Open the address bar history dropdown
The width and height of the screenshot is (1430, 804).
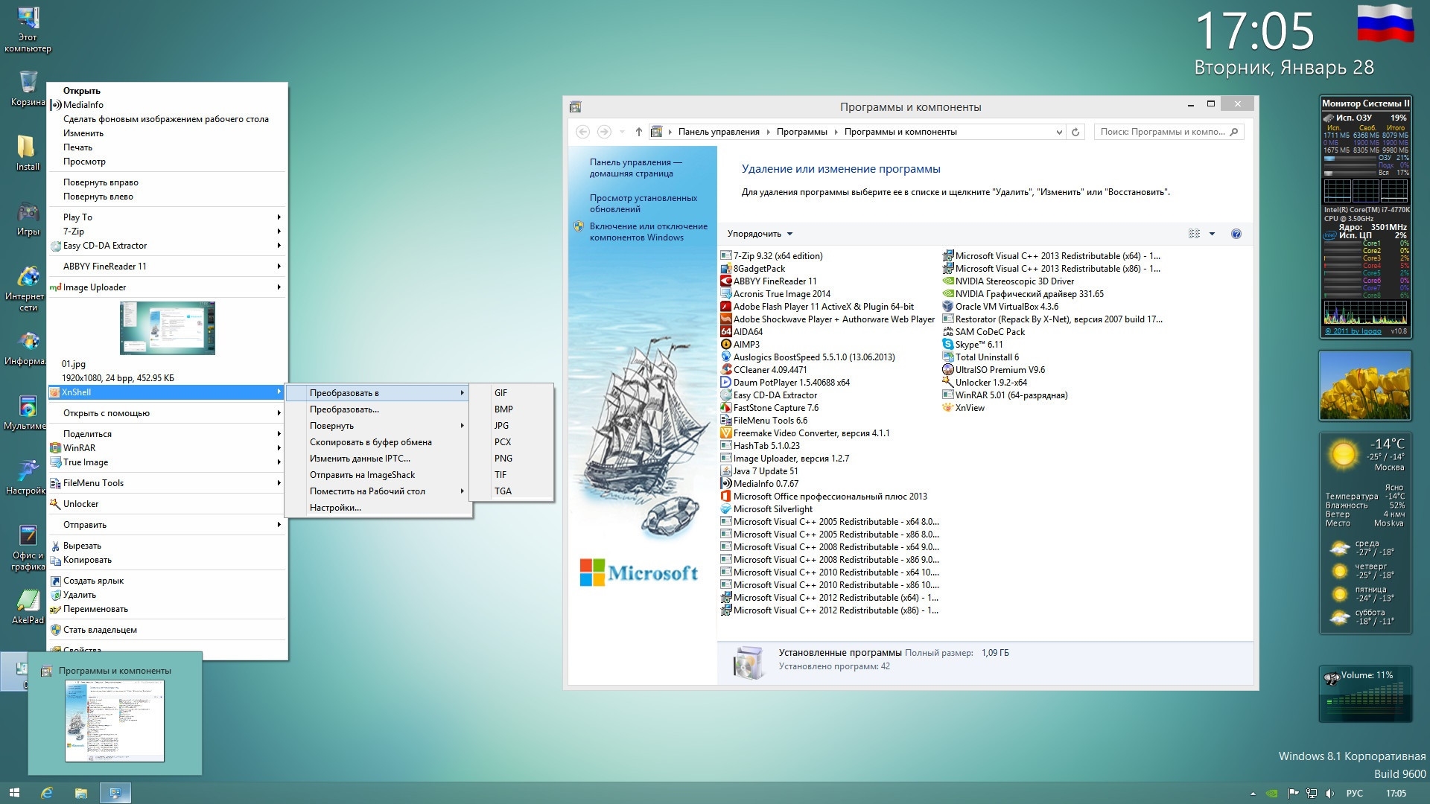1059,132
